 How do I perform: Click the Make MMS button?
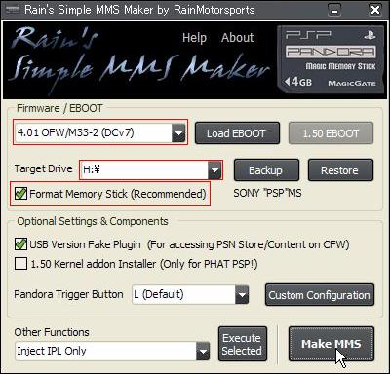coord(331,344)
